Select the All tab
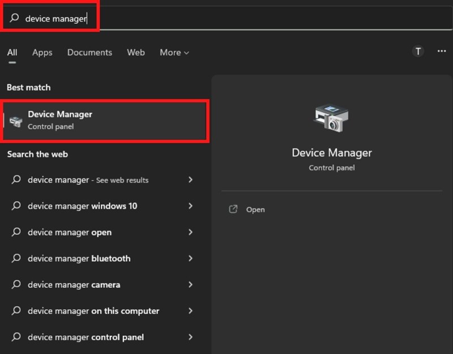 (x=12, y=53)
